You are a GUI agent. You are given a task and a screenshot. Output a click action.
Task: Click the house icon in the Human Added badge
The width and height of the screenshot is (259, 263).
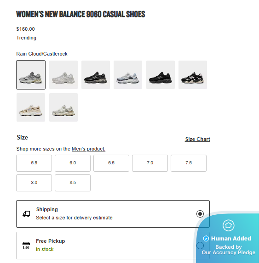pyautogui.click(x=228, y=225)
